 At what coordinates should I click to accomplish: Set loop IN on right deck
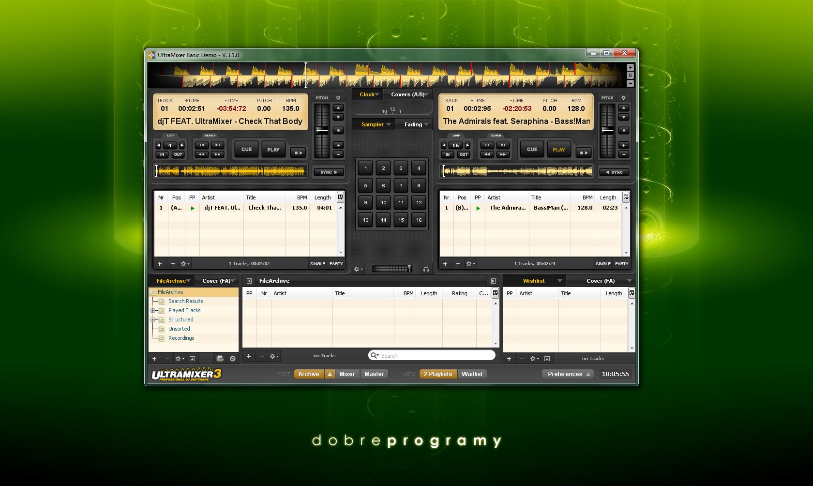[448, 154]
